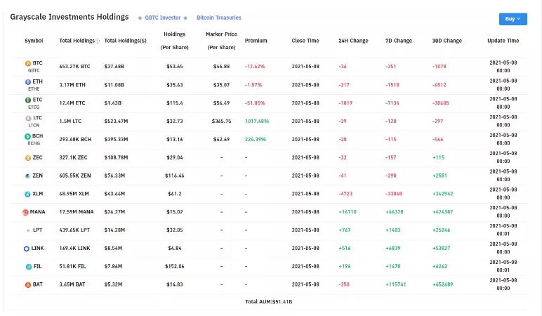542x316 pixels.
Task: Select the ETCG ticker label
Action: 34,107
